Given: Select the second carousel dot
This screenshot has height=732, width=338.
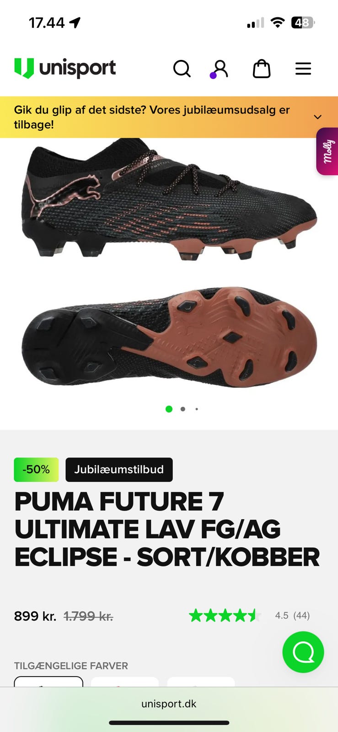Looking at the screenshot, I should click(183, 409).
